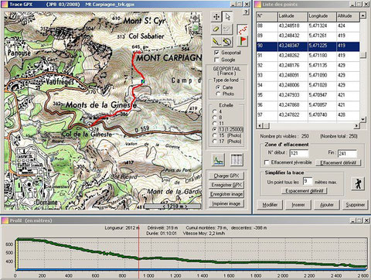Viewport: 371px width, 280px height.
Task: Tick Effacement réversible checkbox
Action: pos(267,162)
